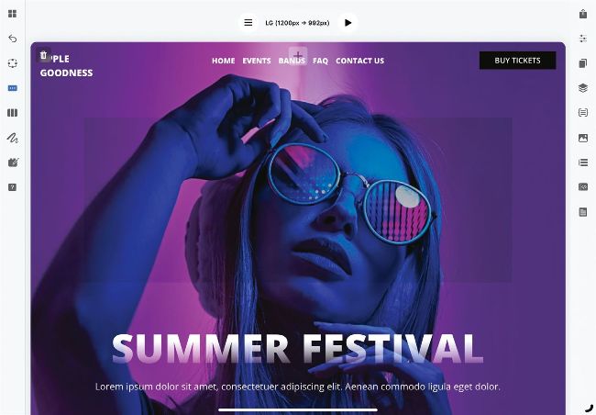
Task: Open the hamburger menu in top bar
Action: pos(248,22)
